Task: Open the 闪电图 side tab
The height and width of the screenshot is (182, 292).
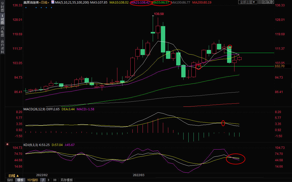Action: click(2, 31)
